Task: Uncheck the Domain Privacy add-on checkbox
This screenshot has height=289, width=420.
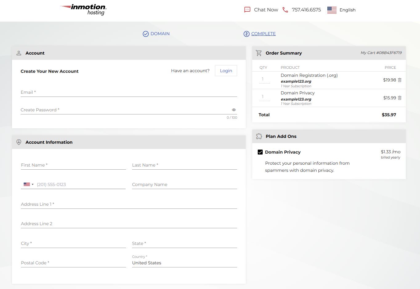Action: tap(260, 152)
